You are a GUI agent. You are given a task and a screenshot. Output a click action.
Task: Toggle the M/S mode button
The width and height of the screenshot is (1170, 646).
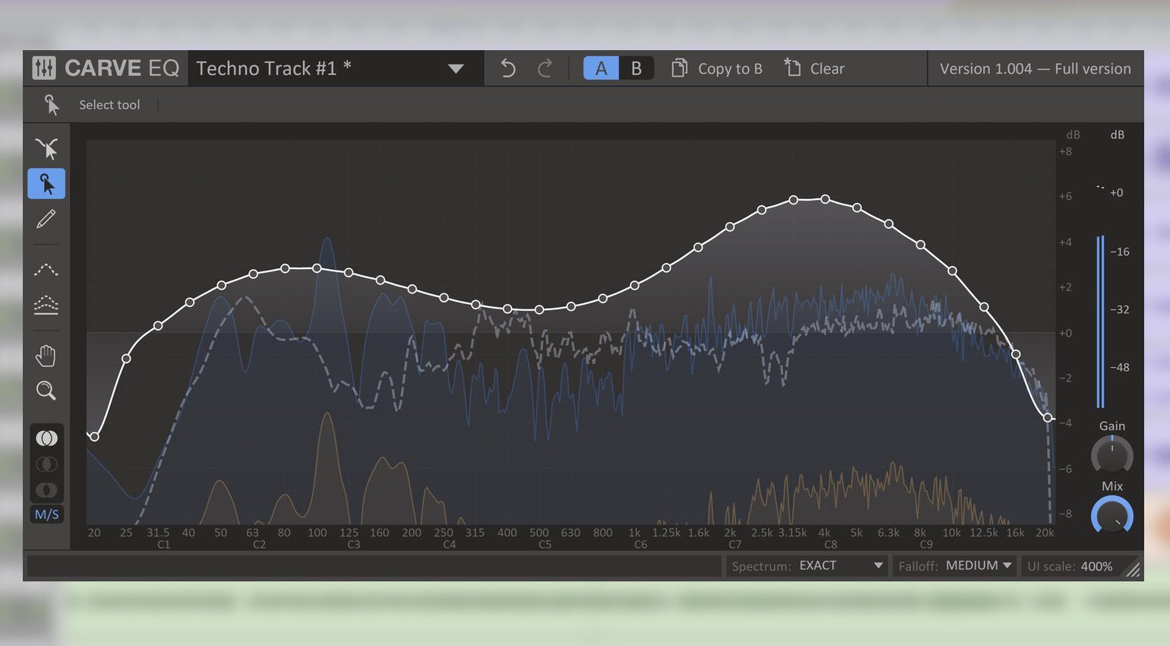coord(46,515)
